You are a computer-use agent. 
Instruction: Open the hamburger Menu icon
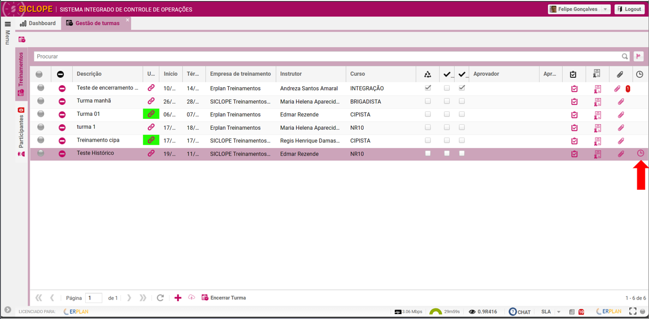coord(7,24)
